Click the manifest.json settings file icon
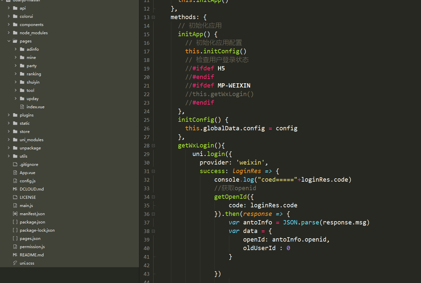 [x=15, y=214]
